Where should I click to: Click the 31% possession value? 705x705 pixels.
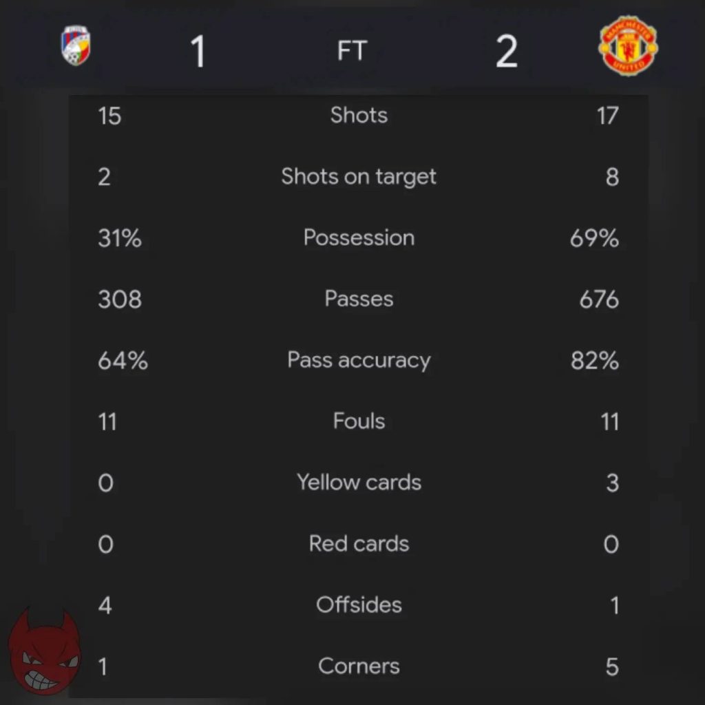(x=120, y=238)
